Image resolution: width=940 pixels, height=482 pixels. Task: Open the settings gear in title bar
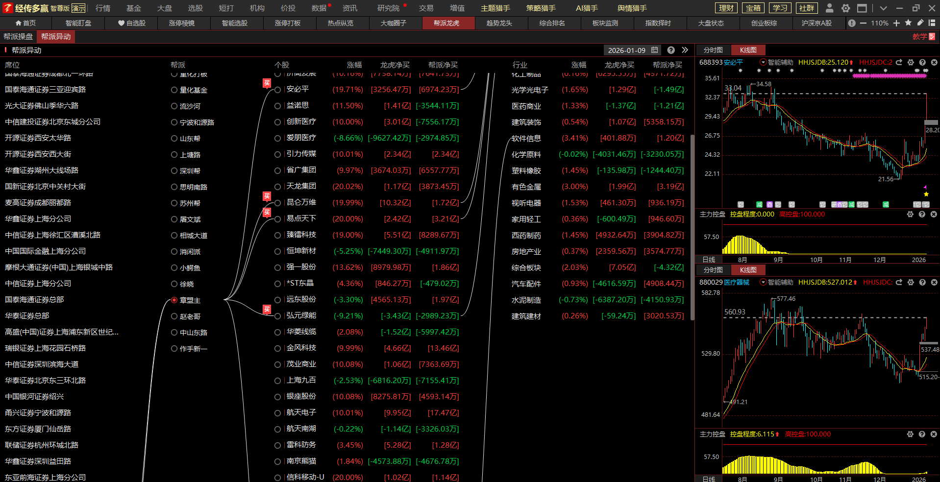(x=845, y=8)
